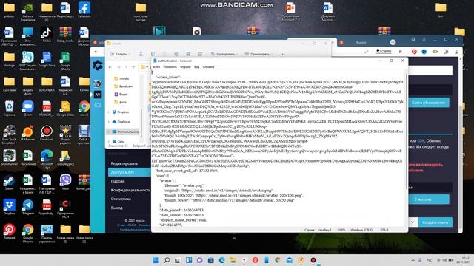This screenshot has width=474, height=266.
Task: Click the mod.io gear logo in browser
Action: [x=97, y=65]
